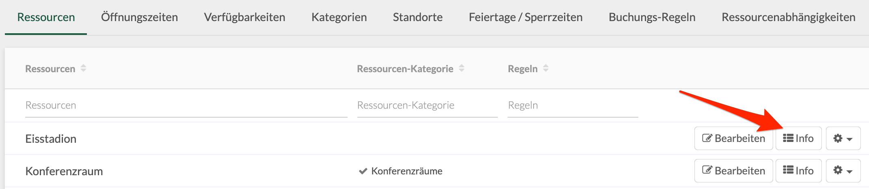This screenshot has height=189, width=869.
Task: Switch to the Öffnungszeiten tab
Action: tap(139, 17)
